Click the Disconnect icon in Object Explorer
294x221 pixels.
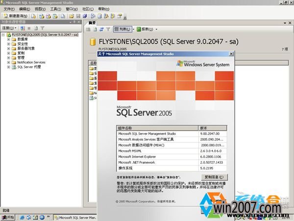click(x=23, y=28)
